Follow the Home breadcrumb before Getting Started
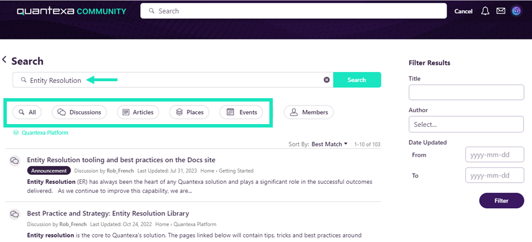Image resolution: width=532 pixels, height=242 pixels. 207,171
